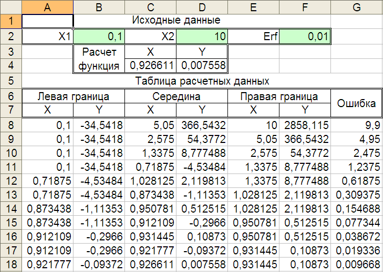Screen dimensions: 383x272
Task: Select column A header
Action: point(47,7)
